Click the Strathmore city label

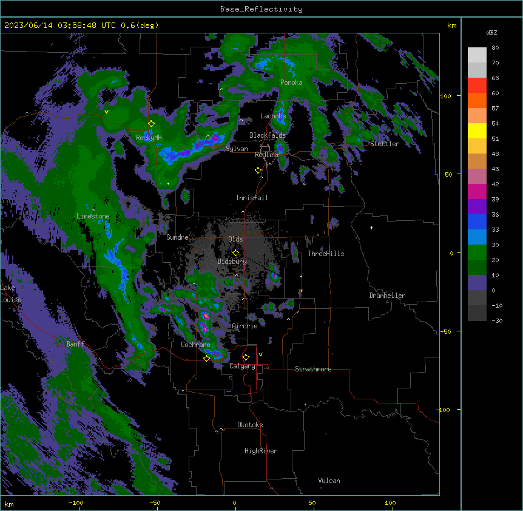(313, 369)
